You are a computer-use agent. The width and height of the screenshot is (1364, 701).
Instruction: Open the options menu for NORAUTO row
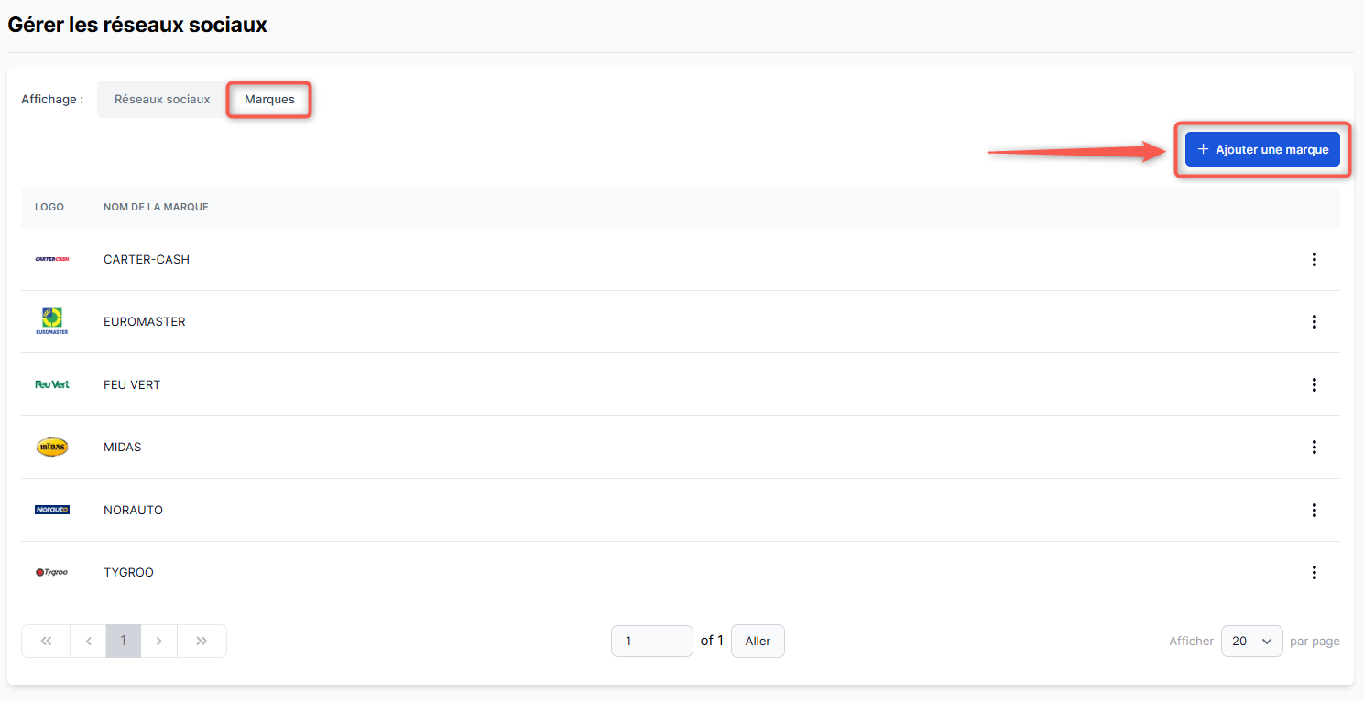pyautogui.click(x=1314, y=511)
